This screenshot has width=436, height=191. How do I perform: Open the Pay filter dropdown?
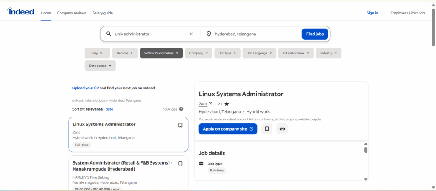(98, 53)
